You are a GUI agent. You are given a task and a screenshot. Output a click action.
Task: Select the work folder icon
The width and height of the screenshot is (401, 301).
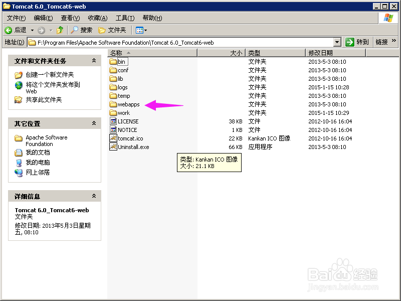(x=113, y=112)
